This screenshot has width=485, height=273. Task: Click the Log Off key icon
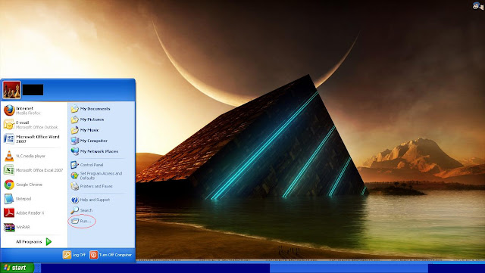point(67,255)
